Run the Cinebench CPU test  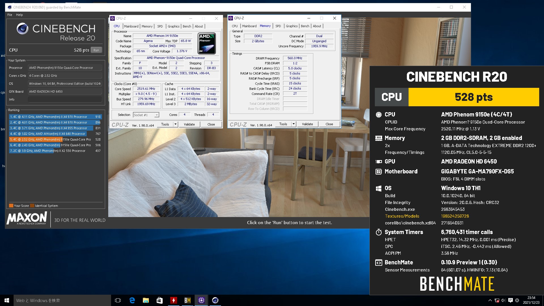[96, 50]
